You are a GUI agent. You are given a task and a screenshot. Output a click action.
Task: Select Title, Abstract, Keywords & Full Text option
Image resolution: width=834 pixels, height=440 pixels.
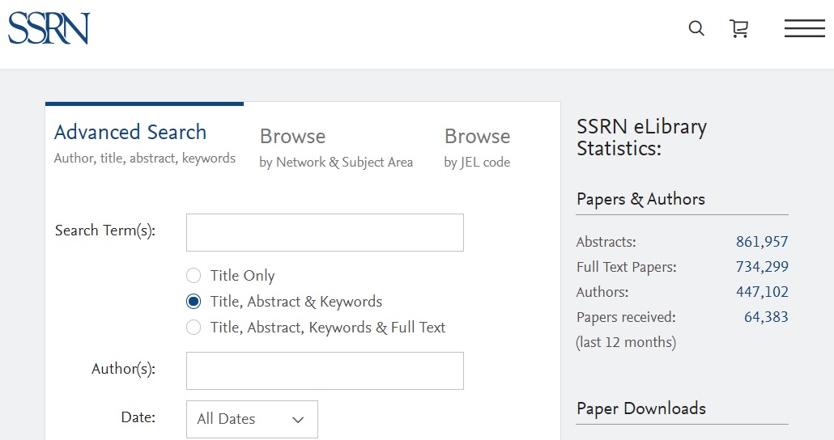[x=194, y=328]
